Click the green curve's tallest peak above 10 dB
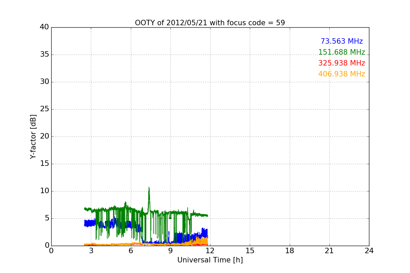The height and width of the screenshot is (273, 410). [149, 188]
